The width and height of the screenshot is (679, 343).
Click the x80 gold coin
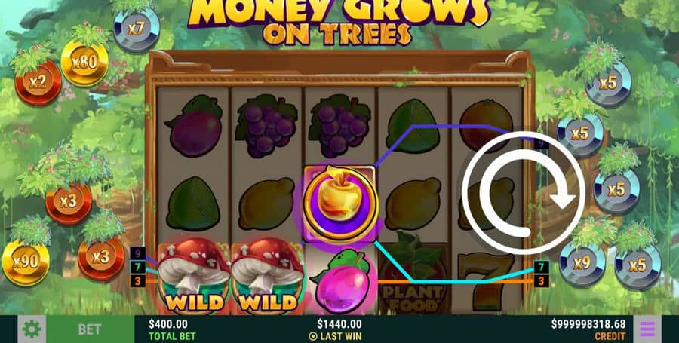(x=84, y=63)
